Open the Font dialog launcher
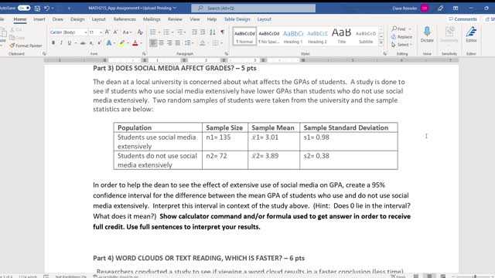The image size is (495, 278). point(144,54)
